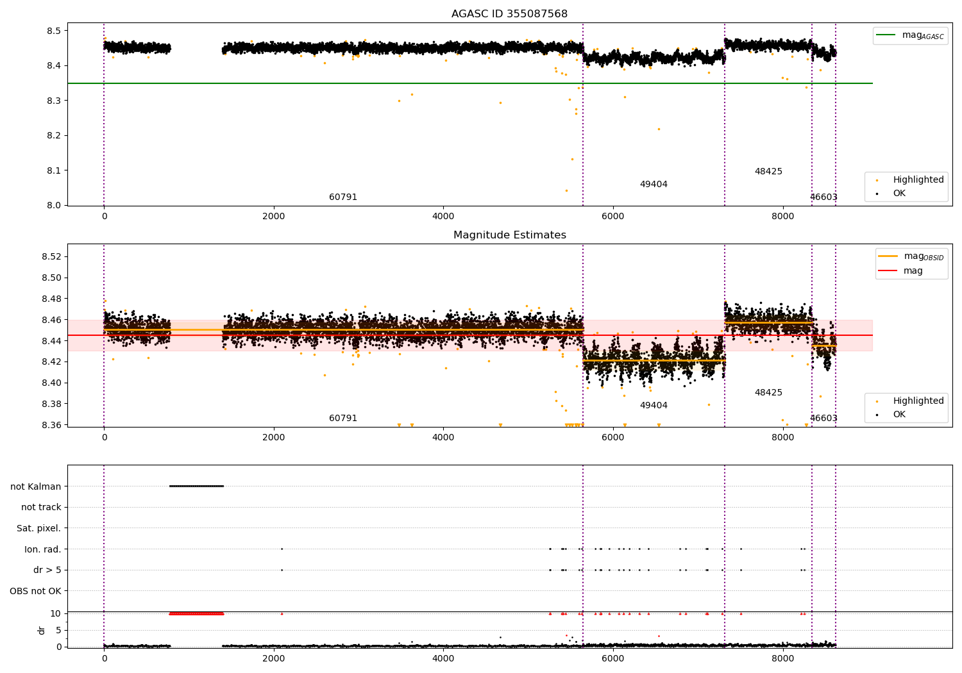Click the '4000' x-axis tick in bottom plot
962x673 pixels.
tap(443, 658)
